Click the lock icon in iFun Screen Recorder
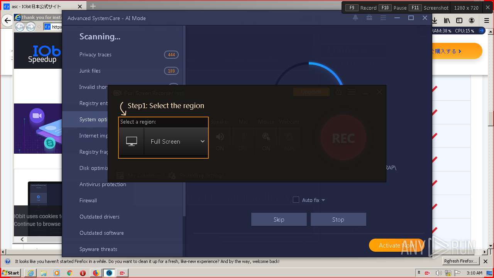 tap(338, 92)
